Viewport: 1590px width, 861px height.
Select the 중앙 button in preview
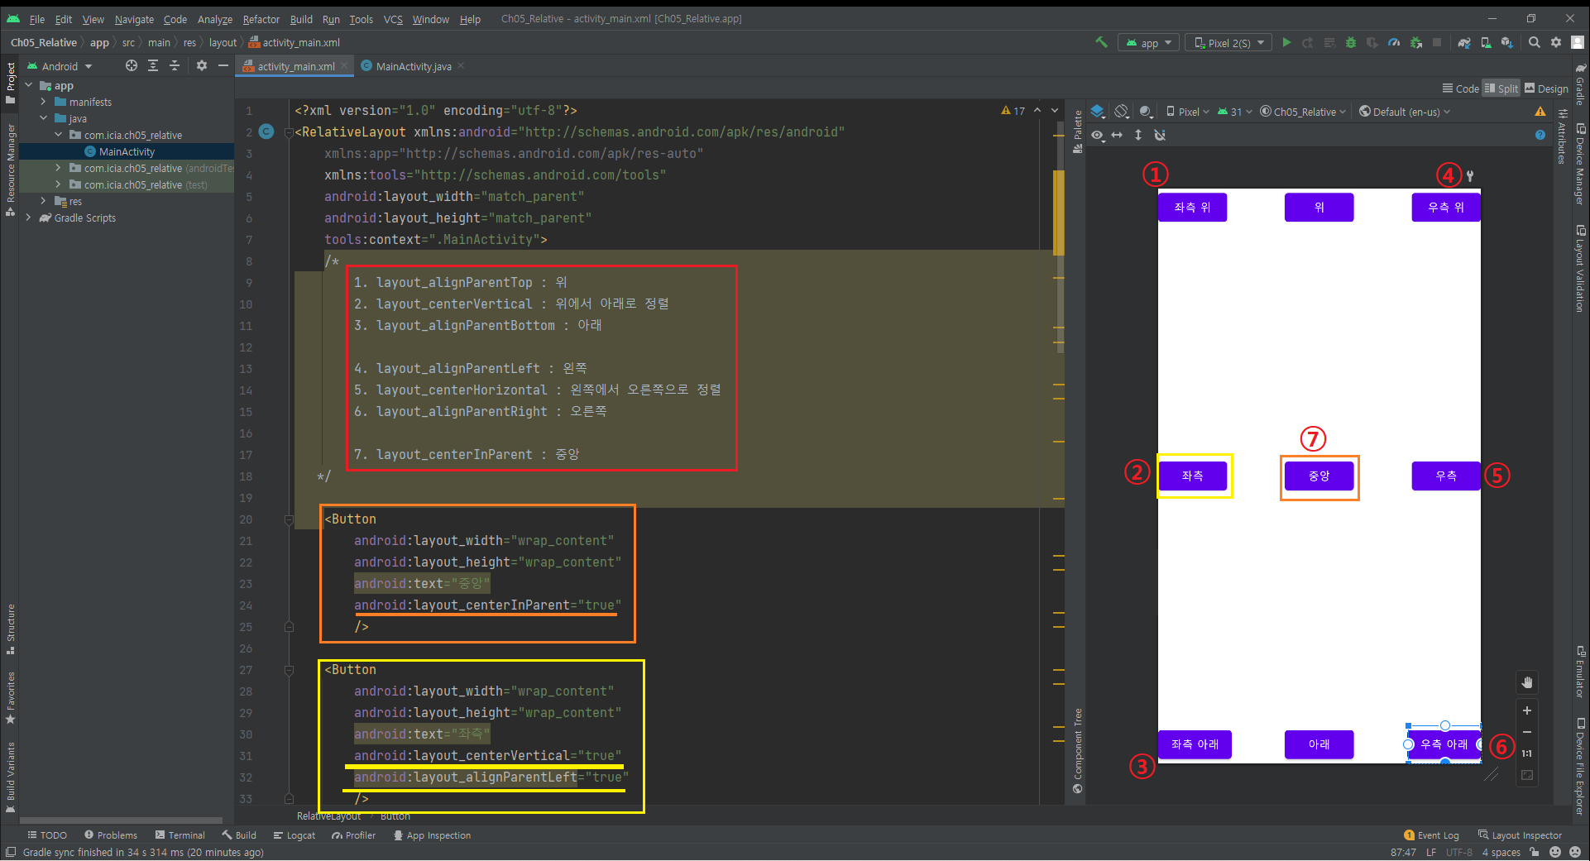pyautogui.click(x=1319, y=476)
